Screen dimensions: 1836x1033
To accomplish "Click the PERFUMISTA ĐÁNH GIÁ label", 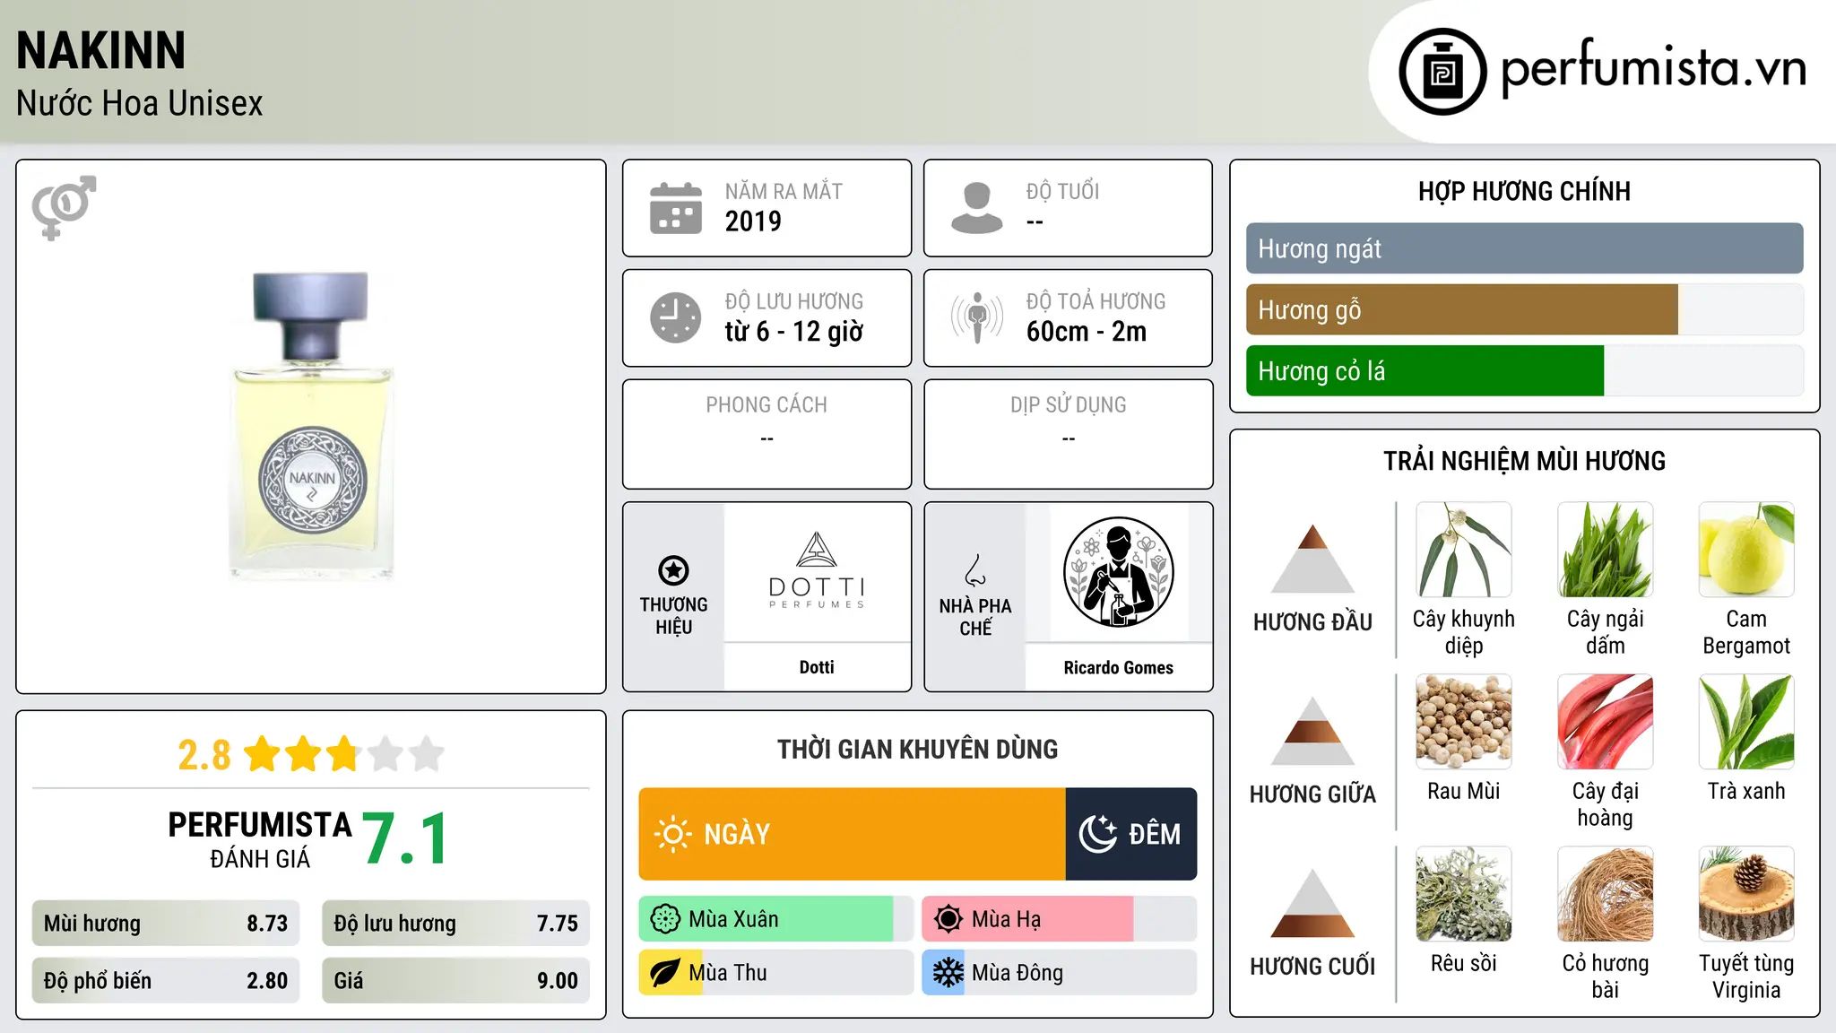I will click(260, 839).
